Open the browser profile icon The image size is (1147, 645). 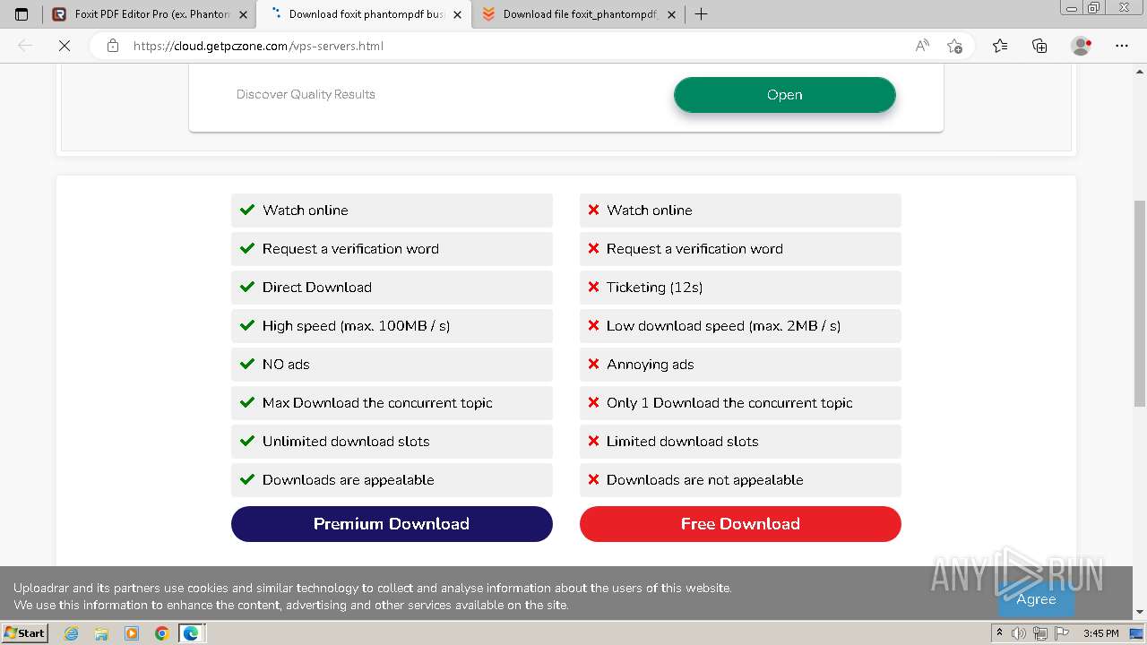1082,46
